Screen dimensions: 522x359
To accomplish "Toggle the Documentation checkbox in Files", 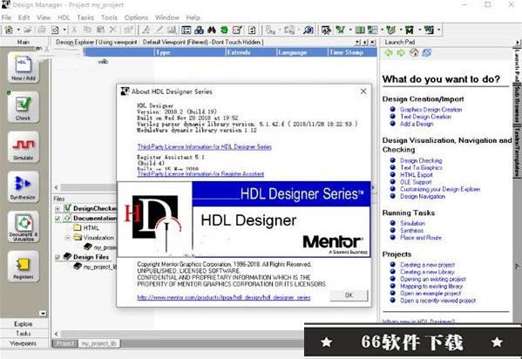I will click(x=58, y=219).
